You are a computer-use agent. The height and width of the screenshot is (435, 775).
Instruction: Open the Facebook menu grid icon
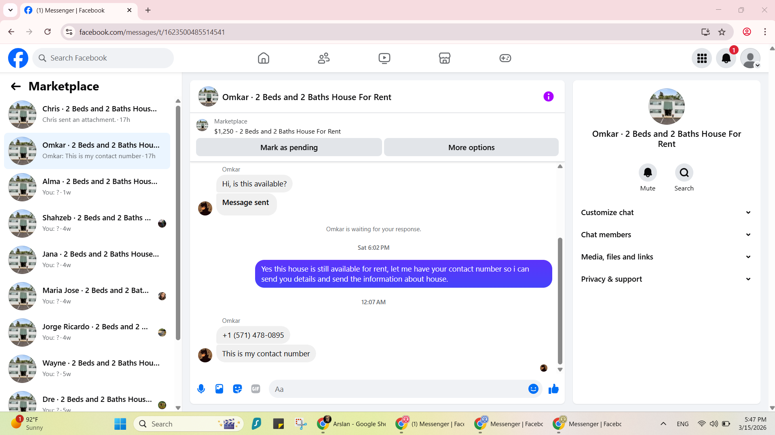point(702,58)
